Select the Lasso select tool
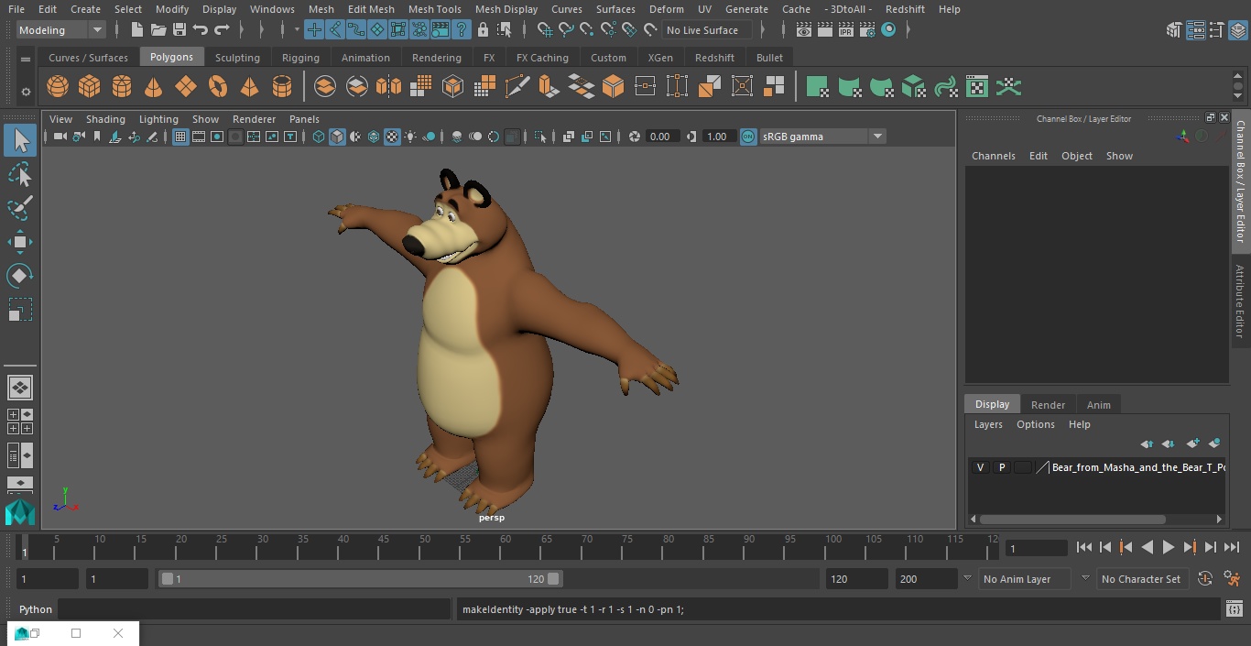 coord(20,174)
